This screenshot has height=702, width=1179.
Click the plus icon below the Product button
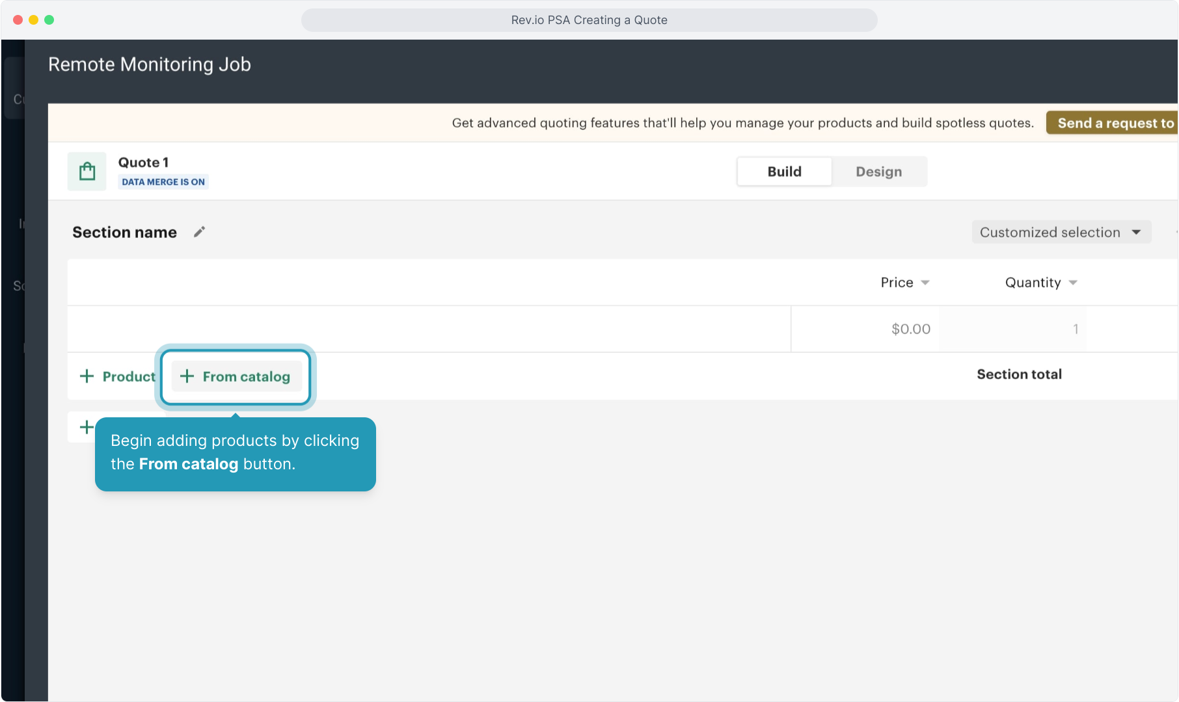tap(86, 427)
